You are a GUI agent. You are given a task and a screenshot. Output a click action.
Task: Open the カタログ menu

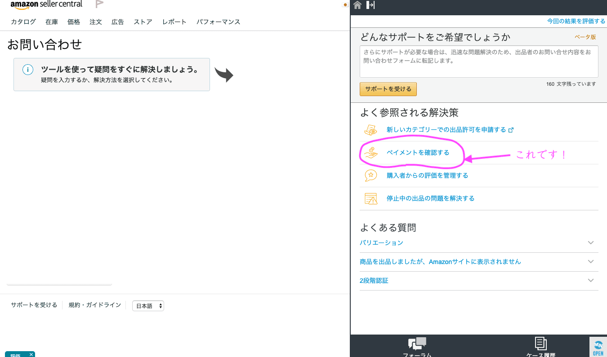[x=23, y=22]
